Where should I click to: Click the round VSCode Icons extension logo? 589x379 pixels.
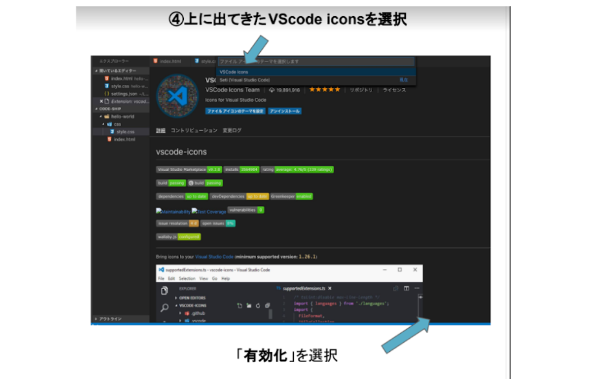click(x=177, y=96)
